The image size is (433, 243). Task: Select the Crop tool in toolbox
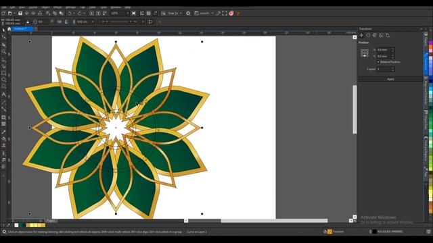click(3, 45)
